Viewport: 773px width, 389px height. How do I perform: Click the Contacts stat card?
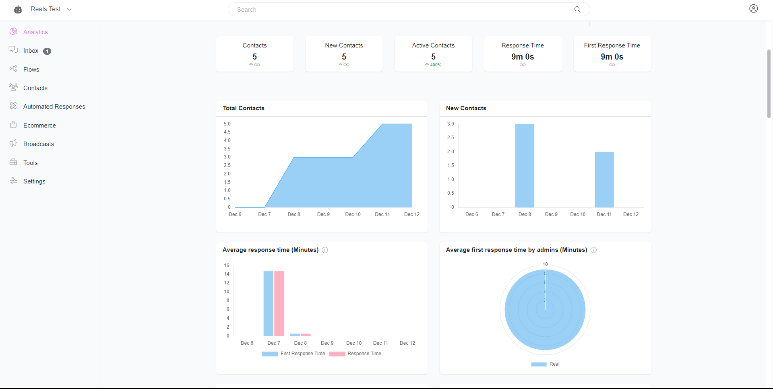(x=255, y=54)
